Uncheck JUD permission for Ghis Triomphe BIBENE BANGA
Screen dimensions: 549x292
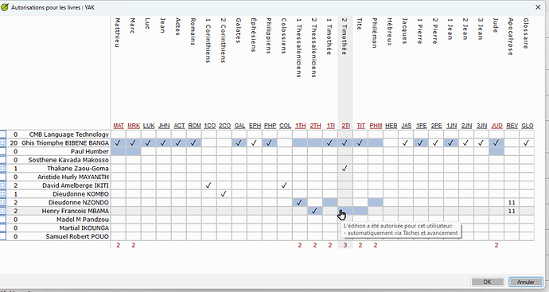(496, 143)
